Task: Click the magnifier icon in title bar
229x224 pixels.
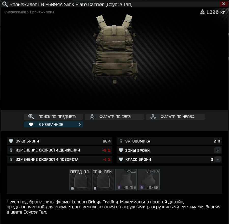Action: (5, 4)
